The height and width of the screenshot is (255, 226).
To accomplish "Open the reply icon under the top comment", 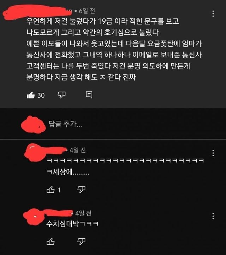I will coord(89,95).
